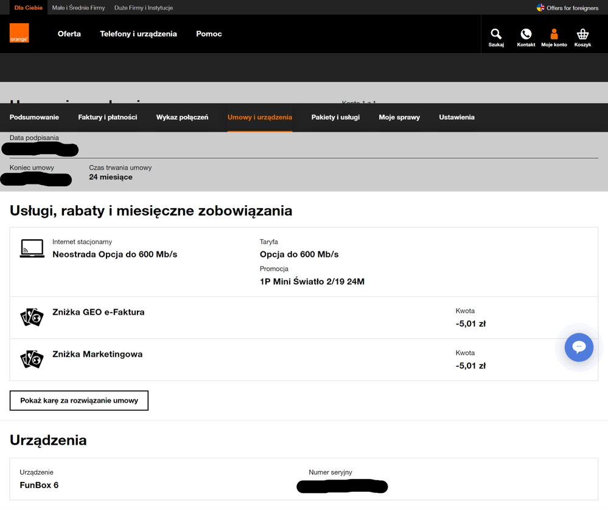Click the laptop icon for Internet stacjonarny
608x510 pixels.
32,248
